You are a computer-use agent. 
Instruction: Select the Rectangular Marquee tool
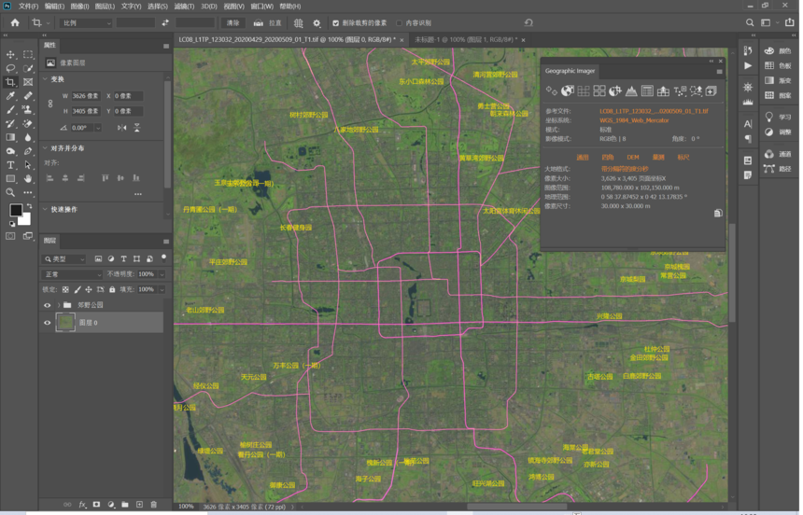click(28, 54)
